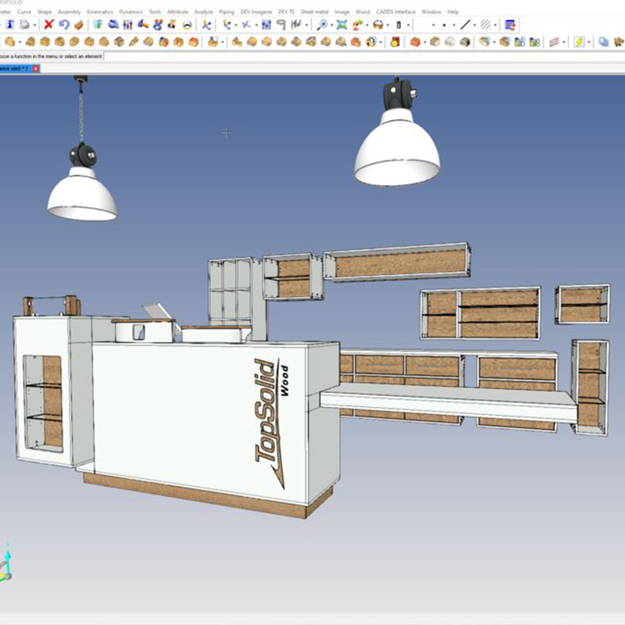Click the white box icon
The image size is (625, 625).
(x=450, y=41)
